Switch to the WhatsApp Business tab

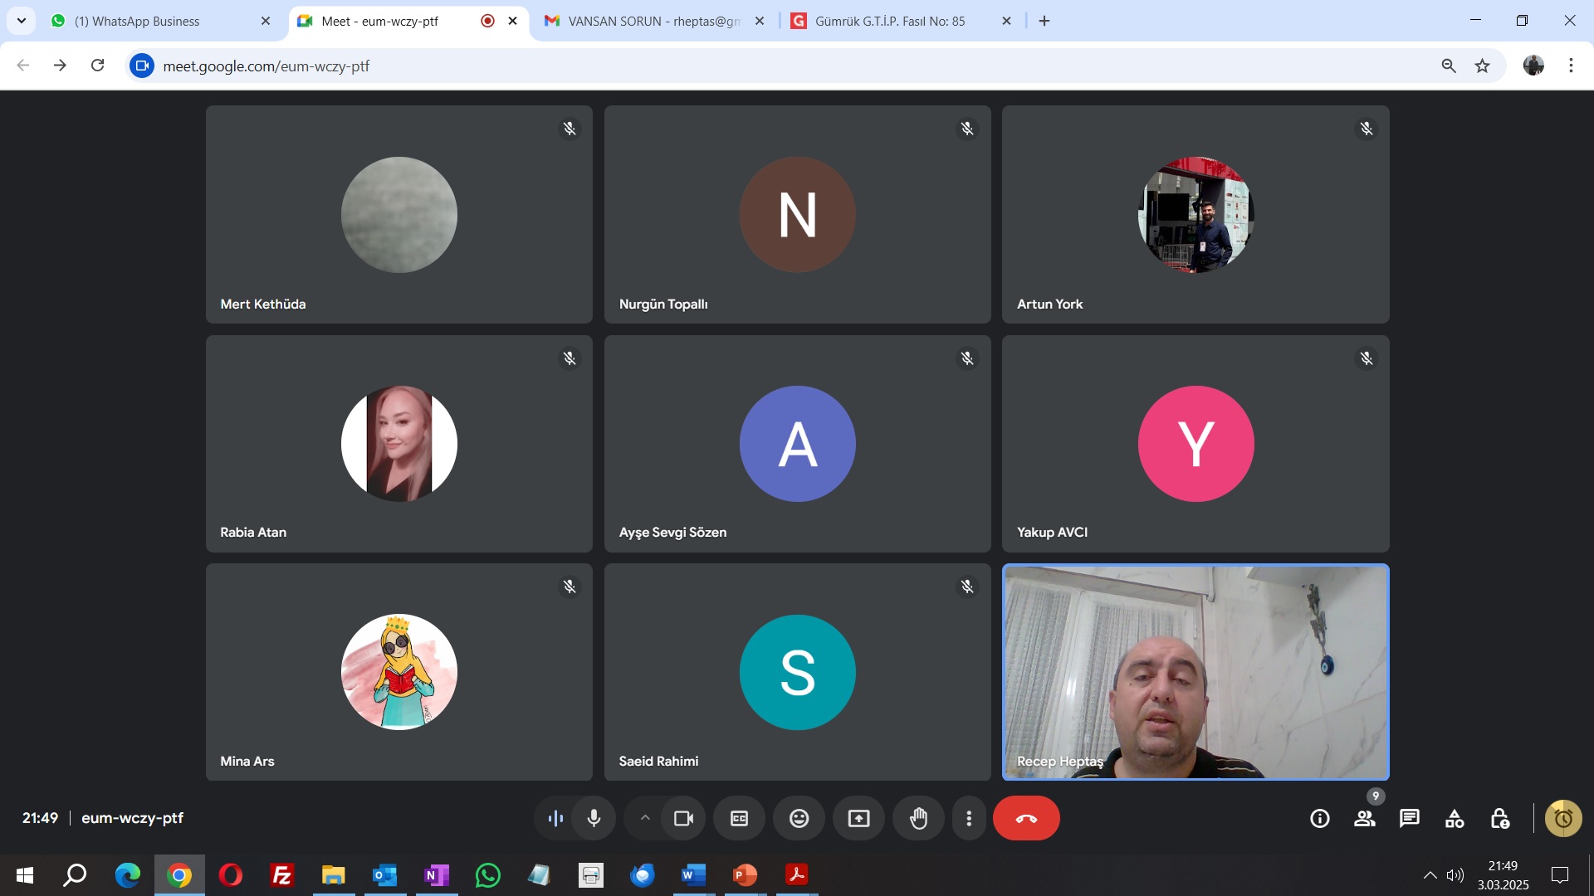click(x=160, y=21)
